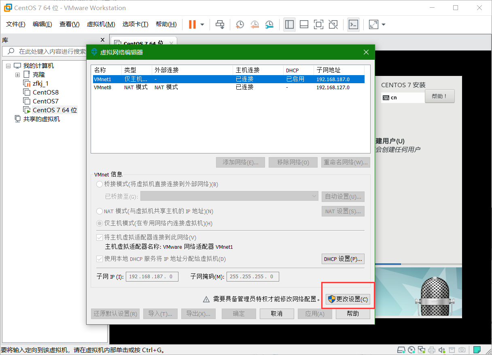Open the 已桥接至 combo box
The width and height of the screenshot is (492, 355).
229,196
